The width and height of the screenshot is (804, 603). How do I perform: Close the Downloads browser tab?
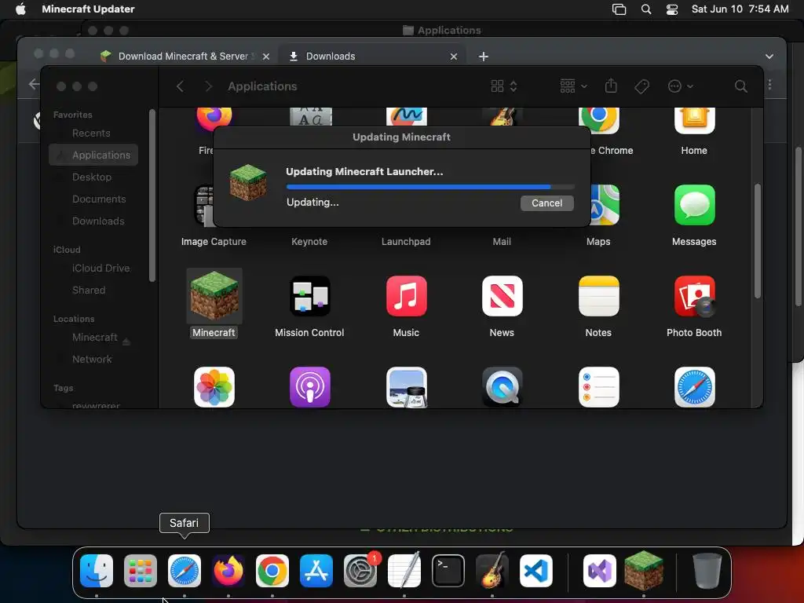453,57
